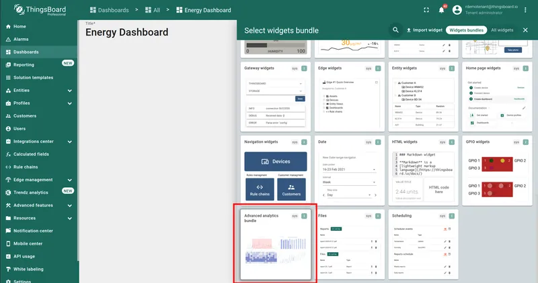This screenshot has width=538, height=283.
Task: Expand the Advanced features chevron
Action: (x=70, y=206)
